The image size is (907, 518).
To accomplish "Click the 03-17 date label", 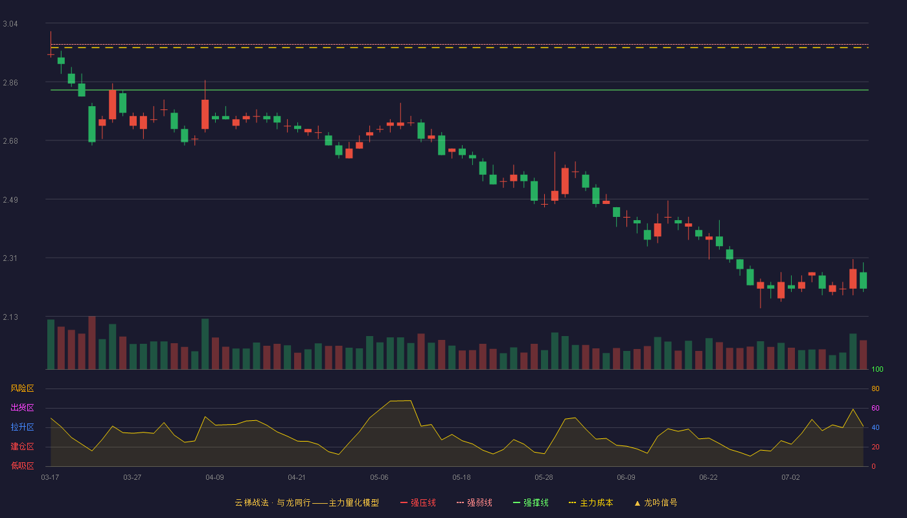I will point(50,477).
